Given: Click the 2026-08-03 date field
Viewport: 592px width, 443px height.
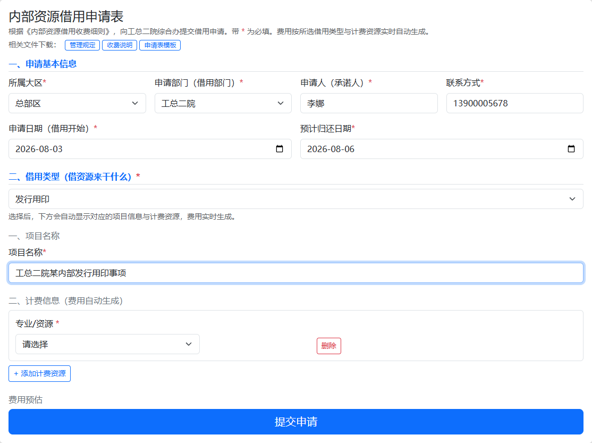Looking at the screenshot, I should pos(150,149).
